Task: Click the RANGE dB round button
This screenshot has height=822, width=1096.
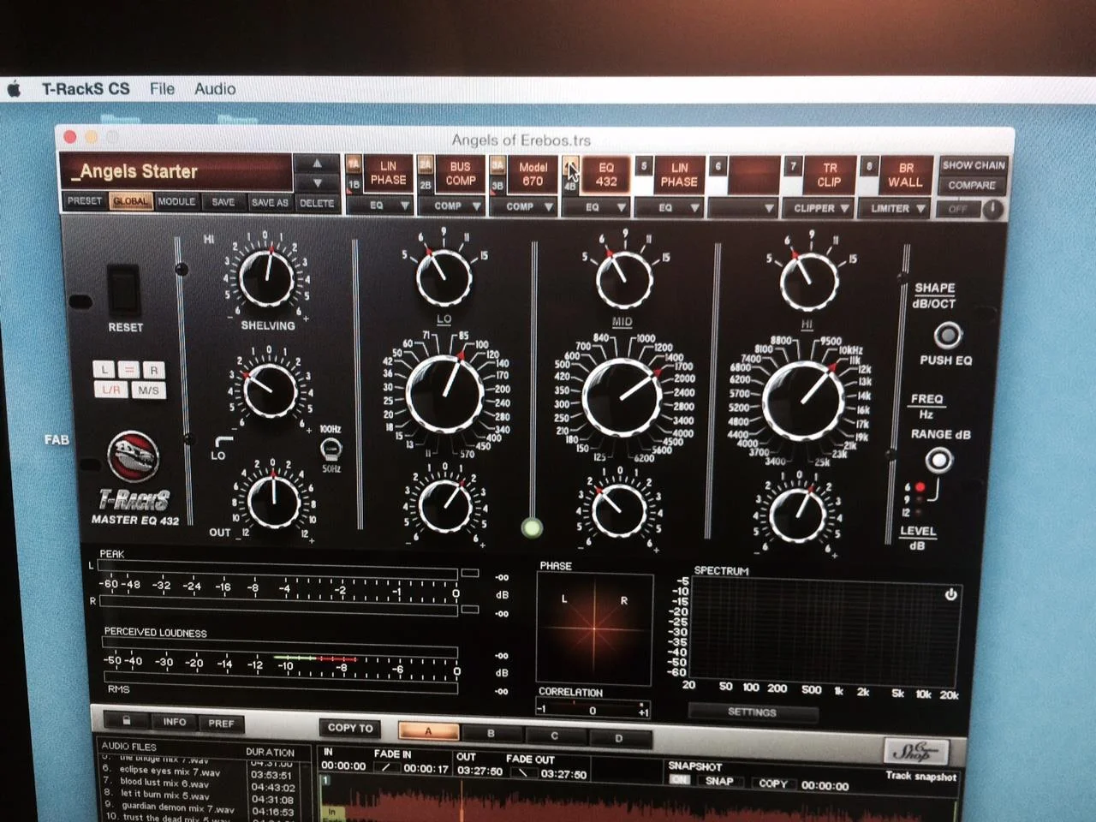Action: [x=939, y=461]
